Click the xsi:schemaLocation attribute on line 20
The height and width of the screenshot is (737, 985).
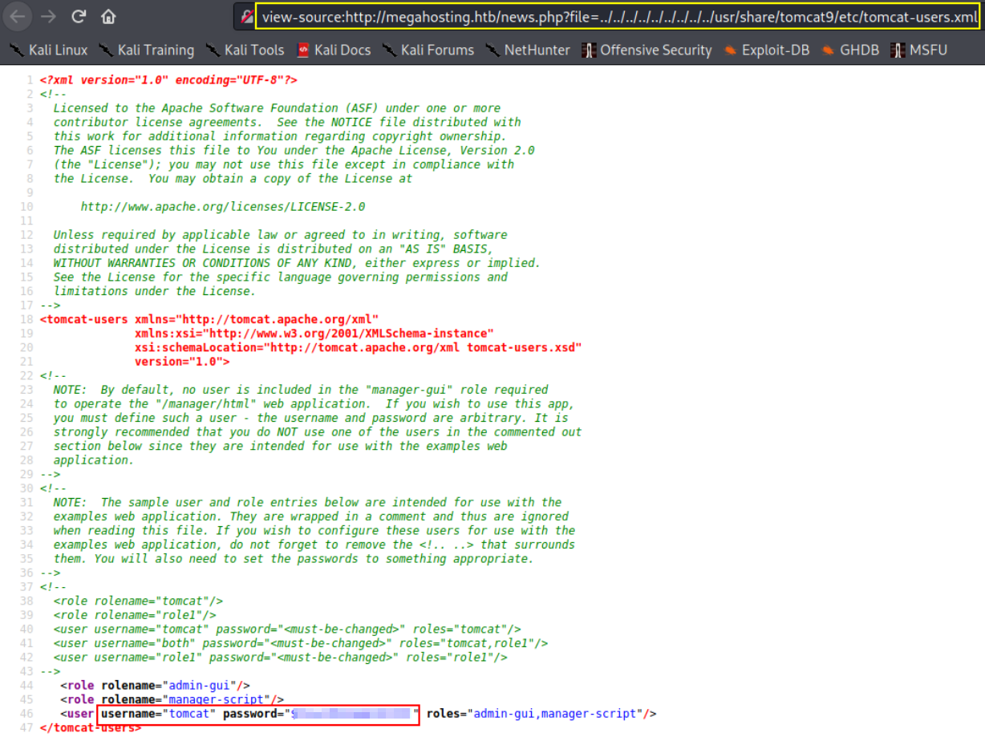tap(358, 347)
